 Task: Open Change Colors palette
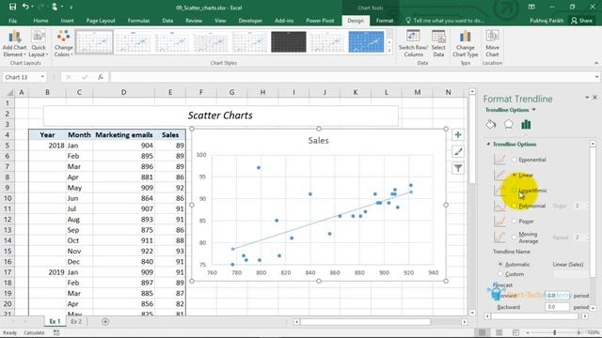63,44
